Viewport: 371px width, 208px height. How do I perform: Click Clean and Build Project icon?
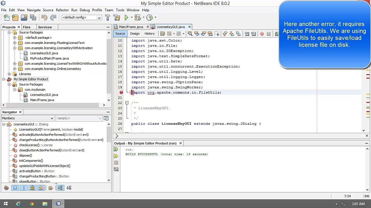117,18
